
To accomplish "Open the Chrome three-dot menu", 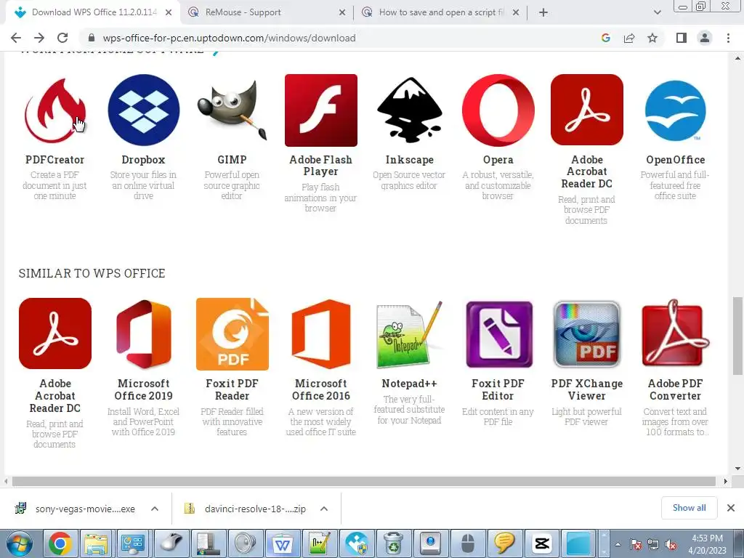I will click(x=728, y=38).
